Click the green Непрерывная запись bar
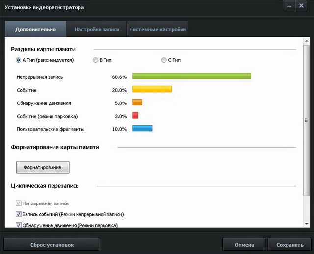This screenshot has height=254, width=314. [x=192, y=76]
